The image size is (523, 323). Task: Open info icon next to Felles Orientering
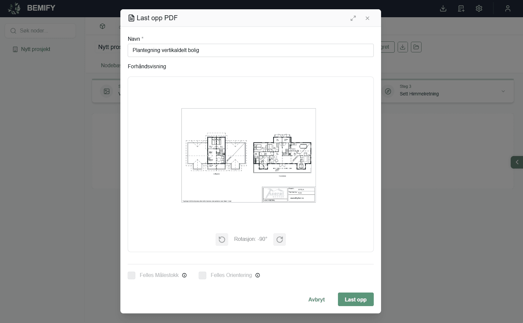click(258, 275)
